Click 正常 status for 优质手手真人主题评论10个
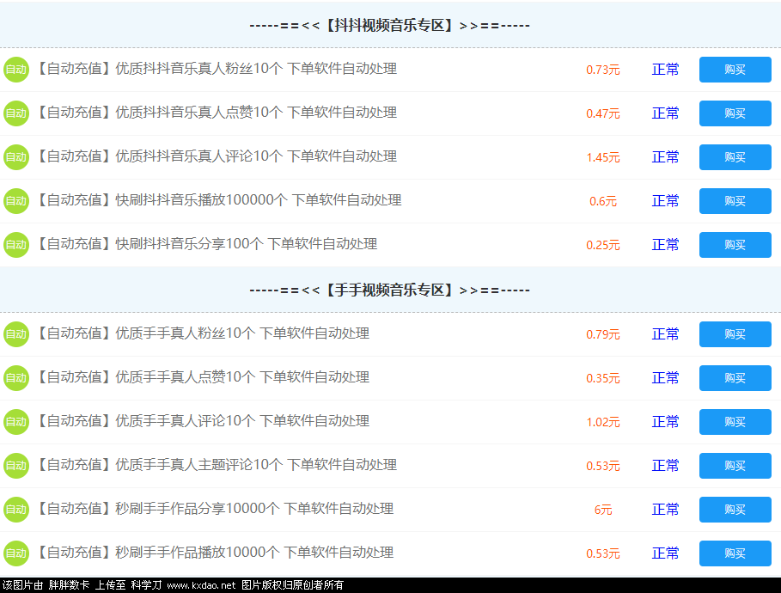 coord(666,466)
